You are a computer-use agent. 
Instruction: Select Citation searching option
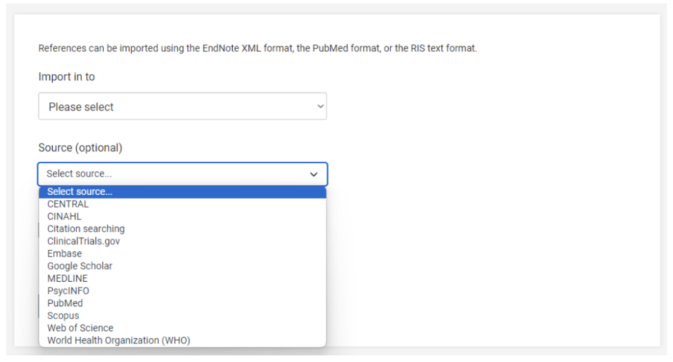(86, 229)
